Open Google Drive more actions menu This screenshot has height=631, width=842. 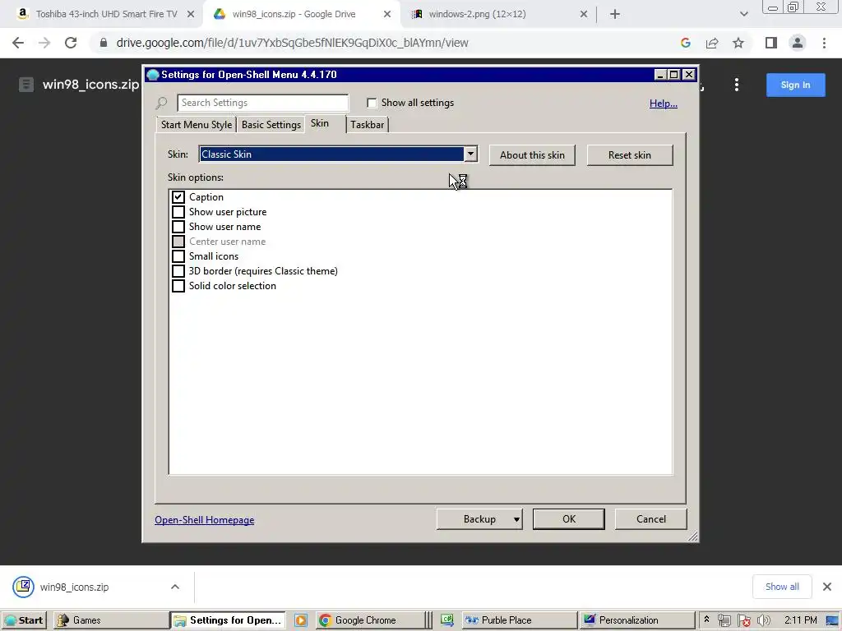(x=737, y=85)
